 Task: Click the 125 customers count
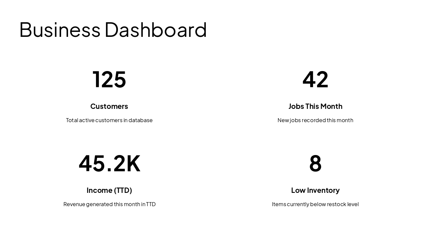coord(109,79)
